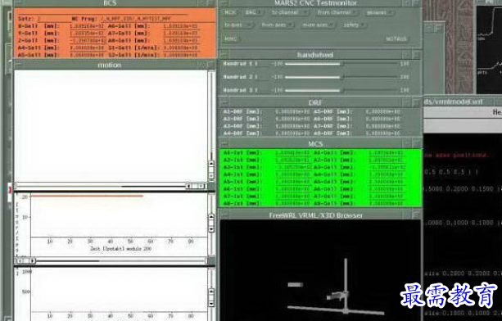Click the graph window at top right
The image size is (502, 321).
point(489,50)
